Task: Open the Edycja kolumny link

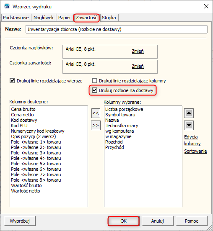Action: 192,140
